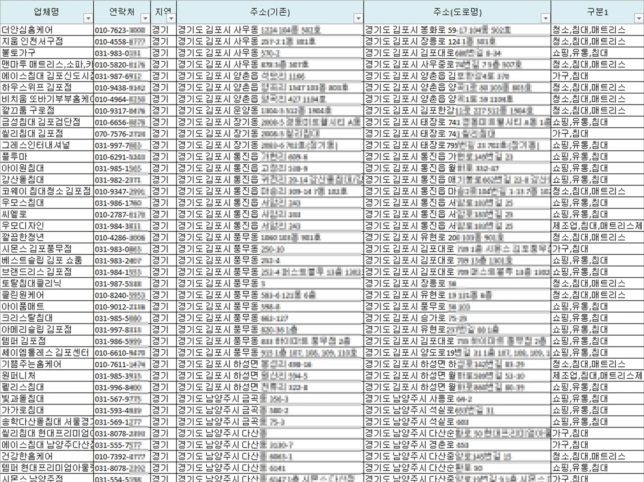Click the 크리스탈침대 cell

(x=47, y=318)
